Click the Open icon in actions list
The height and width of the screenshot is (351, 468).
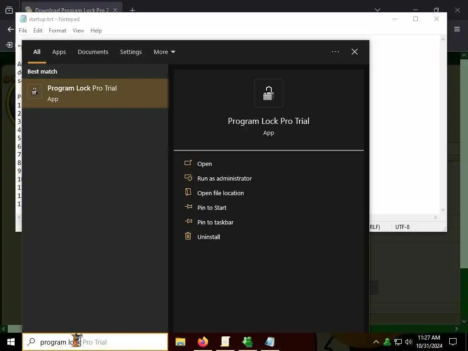coord(188,163)
